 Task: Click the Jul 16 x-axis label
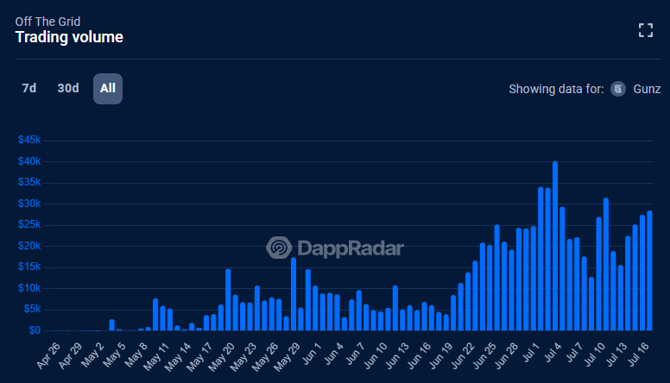click(638, 355)
